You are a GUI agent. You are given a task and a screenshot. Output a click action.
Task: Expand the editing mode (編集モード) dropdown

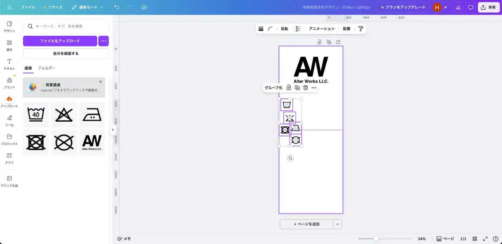(x=88, y=7)
